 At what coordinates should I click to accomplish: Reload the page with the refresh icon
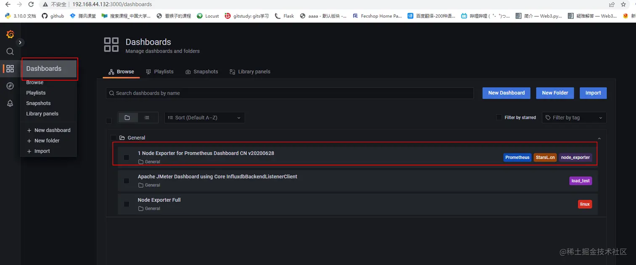[31, 4]
